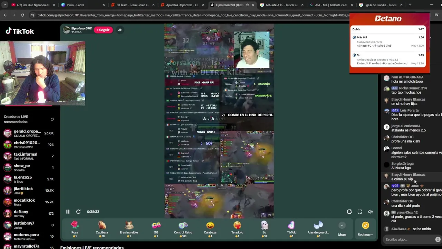Image resolution: width=442 pixels, height=249 pixels.
Task: Reload the current page
Action: pyautogui.click(x=22, y=15)
